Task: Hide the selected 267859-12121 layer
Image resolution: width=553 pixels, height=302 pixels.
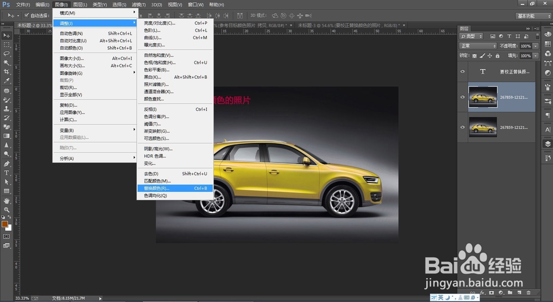Action: 463,97
